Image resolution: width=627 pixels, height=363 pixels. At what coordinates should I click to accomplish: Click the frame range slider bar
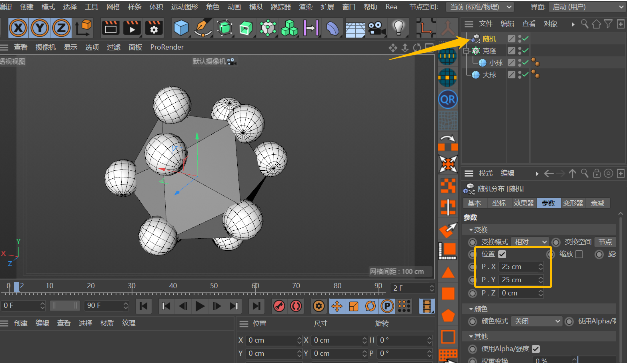[65, 306]
